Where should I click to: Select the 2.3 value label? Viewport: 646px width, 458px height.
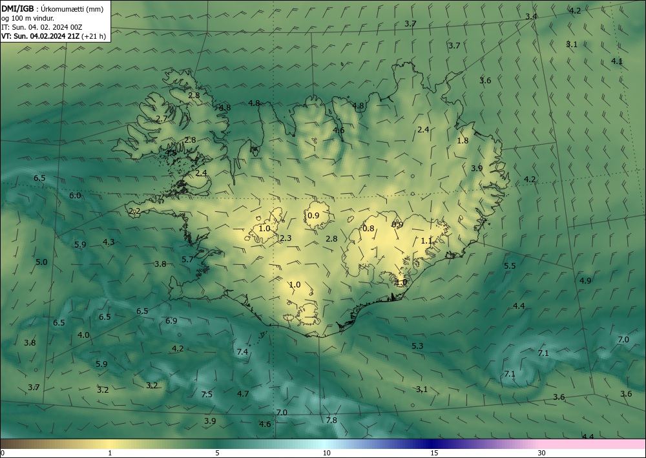[x=286, y=238]
